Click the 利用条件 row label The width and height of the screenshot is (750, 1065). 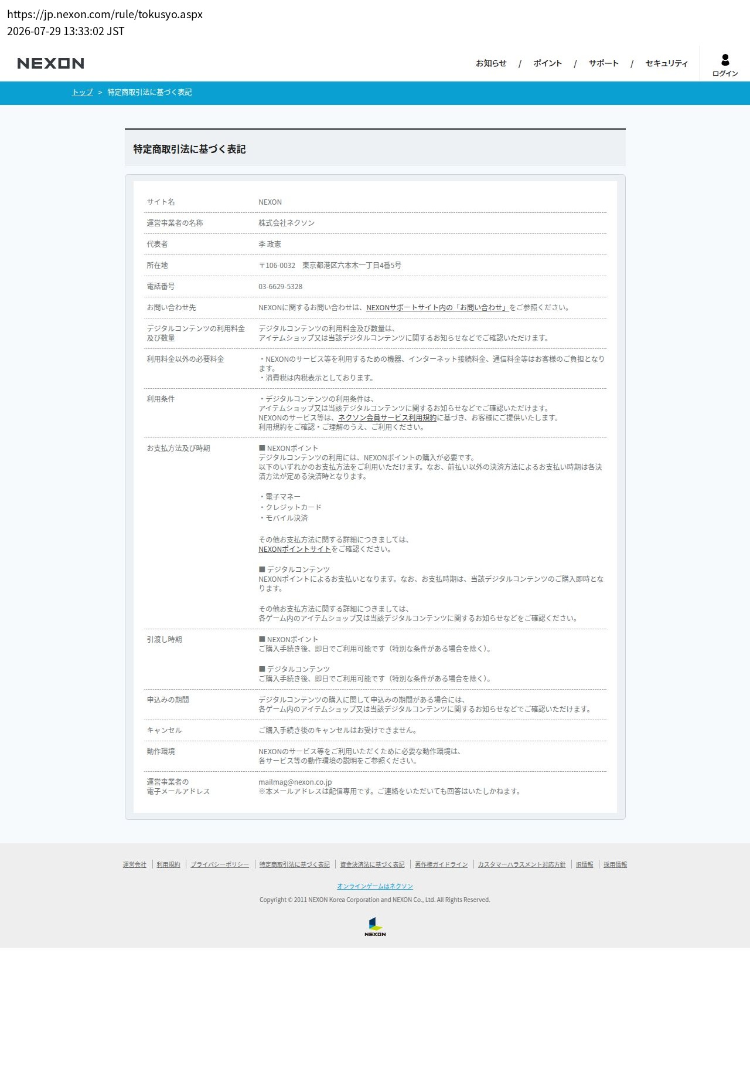point(161,399)
